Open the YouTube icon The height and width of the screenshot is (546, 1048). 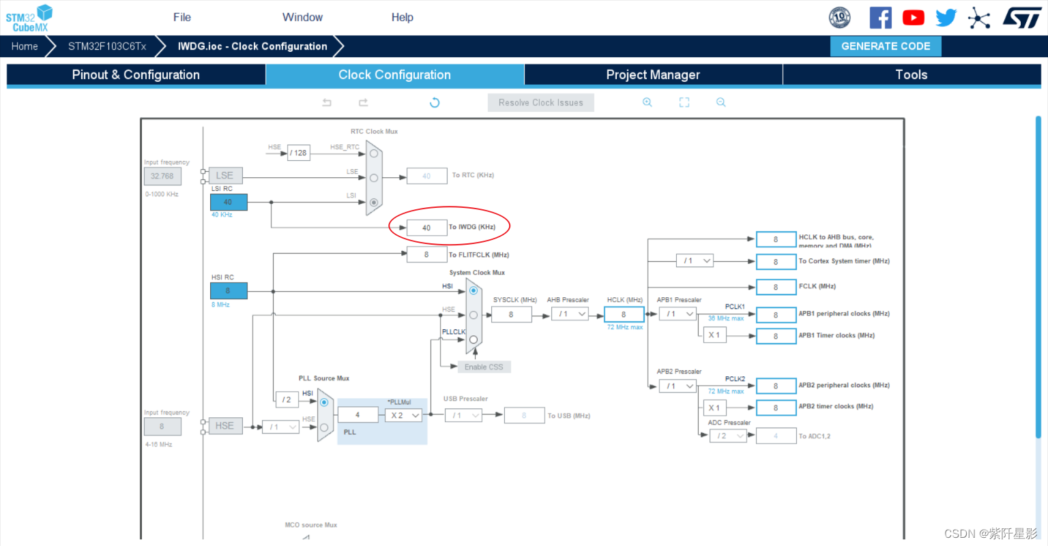click(x=913, y=18)
